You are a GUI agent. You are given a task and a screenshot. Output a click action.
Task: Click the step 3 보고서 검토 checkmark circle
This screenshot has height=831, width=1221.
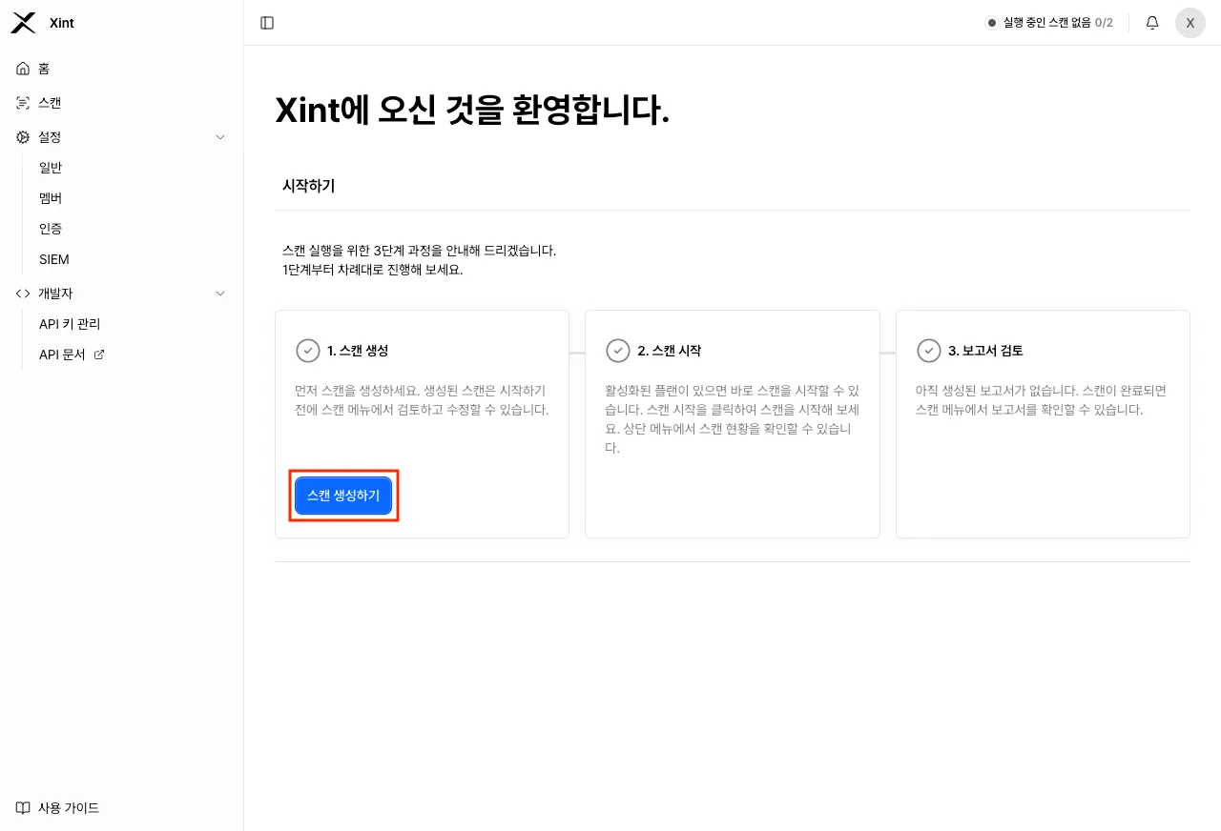929,351
